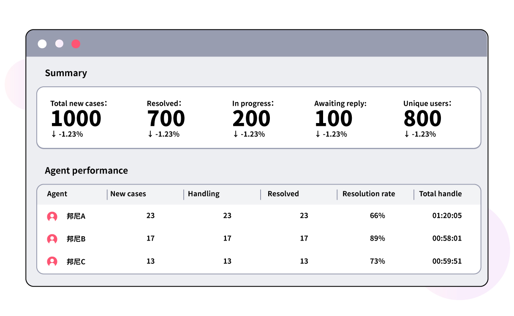Click the 01:20:05 handle time cell
The width and height of the screenshot is (514, 316).
pos(447,216)
